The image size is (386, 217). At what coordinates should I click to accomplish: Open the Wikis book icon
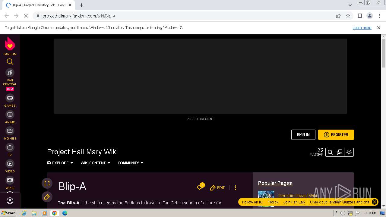10,180
